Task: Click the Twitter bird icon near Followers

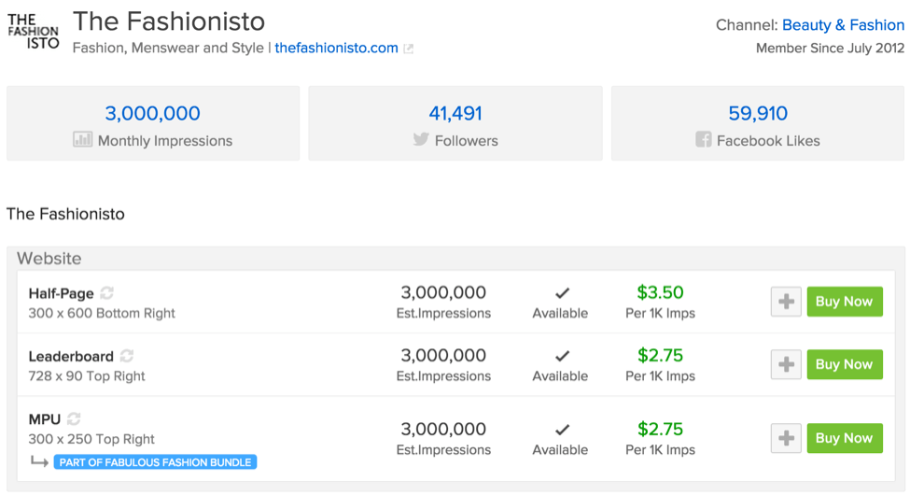Action: [x=421, y=139]
